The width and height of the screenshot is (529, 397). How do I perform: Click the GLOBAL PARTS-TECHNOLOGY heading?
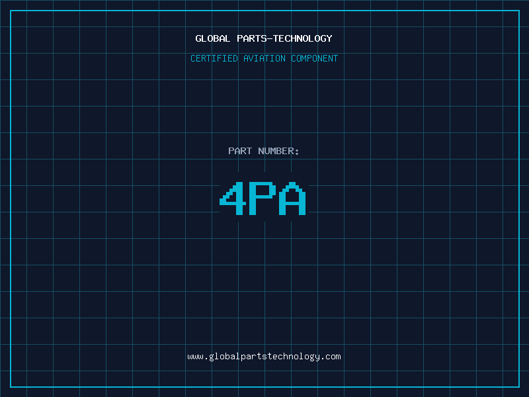(264, 38)
